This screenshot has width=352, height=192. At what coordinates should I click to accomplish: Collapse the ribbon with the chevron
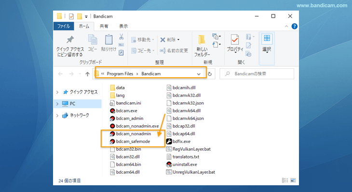286,26
